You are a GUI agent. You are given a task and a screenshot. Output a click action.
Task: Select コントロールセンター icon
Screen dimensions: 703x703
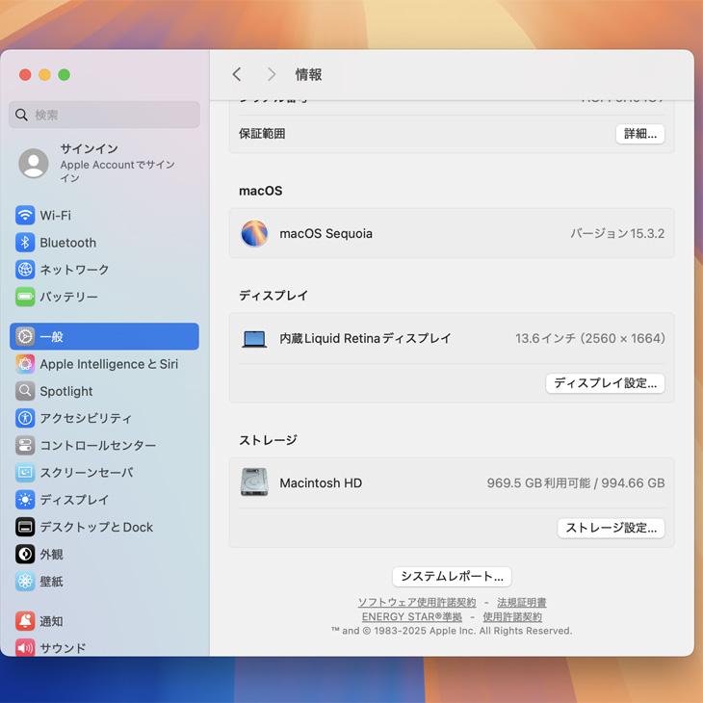coord(25,445)
